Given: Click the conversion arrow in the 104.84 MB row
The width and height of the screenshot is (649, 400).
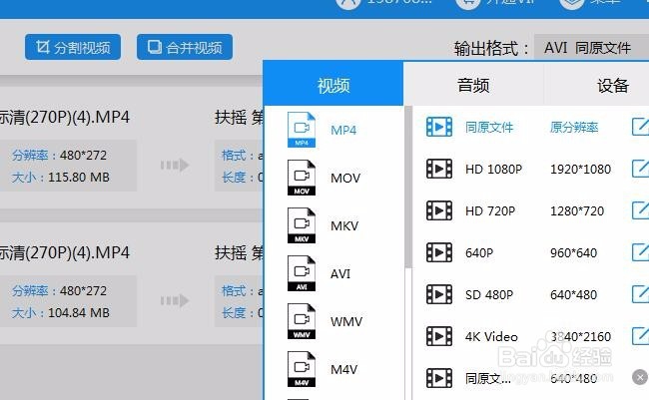Looking at the screenshot, I should pyautogui.click(x=175, y=300).
